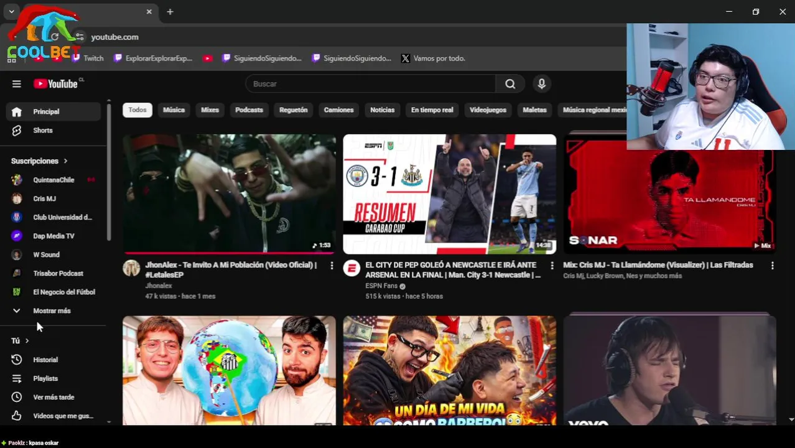795x448 pixels.
Task: Close the current browser tab
Action: pyautogui.click(x=149, y=12)
